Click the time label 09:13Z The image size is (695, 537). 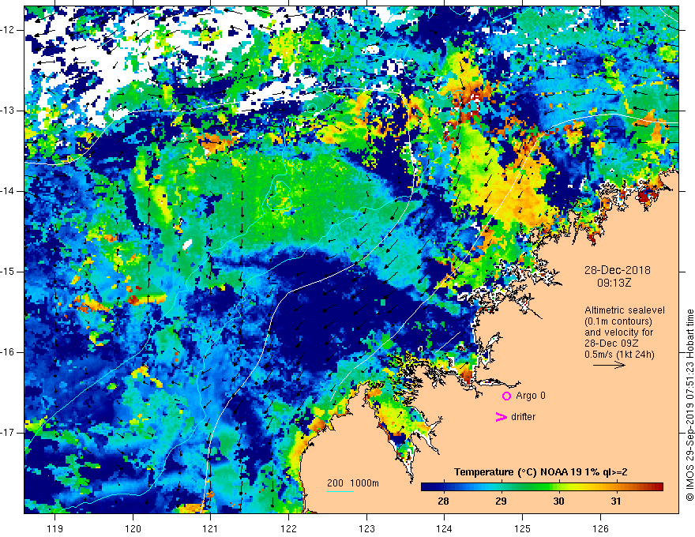(614, 283)
